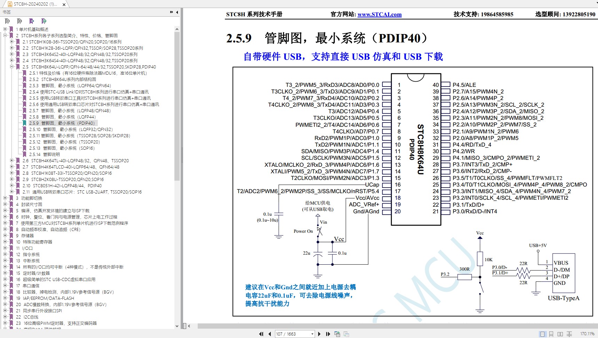Collapse bookmark 2 STC8H系列各子系列选型简介
Screen dimensions: 598x338
[5, 35]
